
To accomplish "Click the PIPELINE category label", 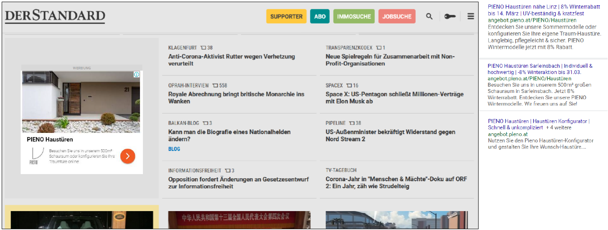I will tap(336, 124).
